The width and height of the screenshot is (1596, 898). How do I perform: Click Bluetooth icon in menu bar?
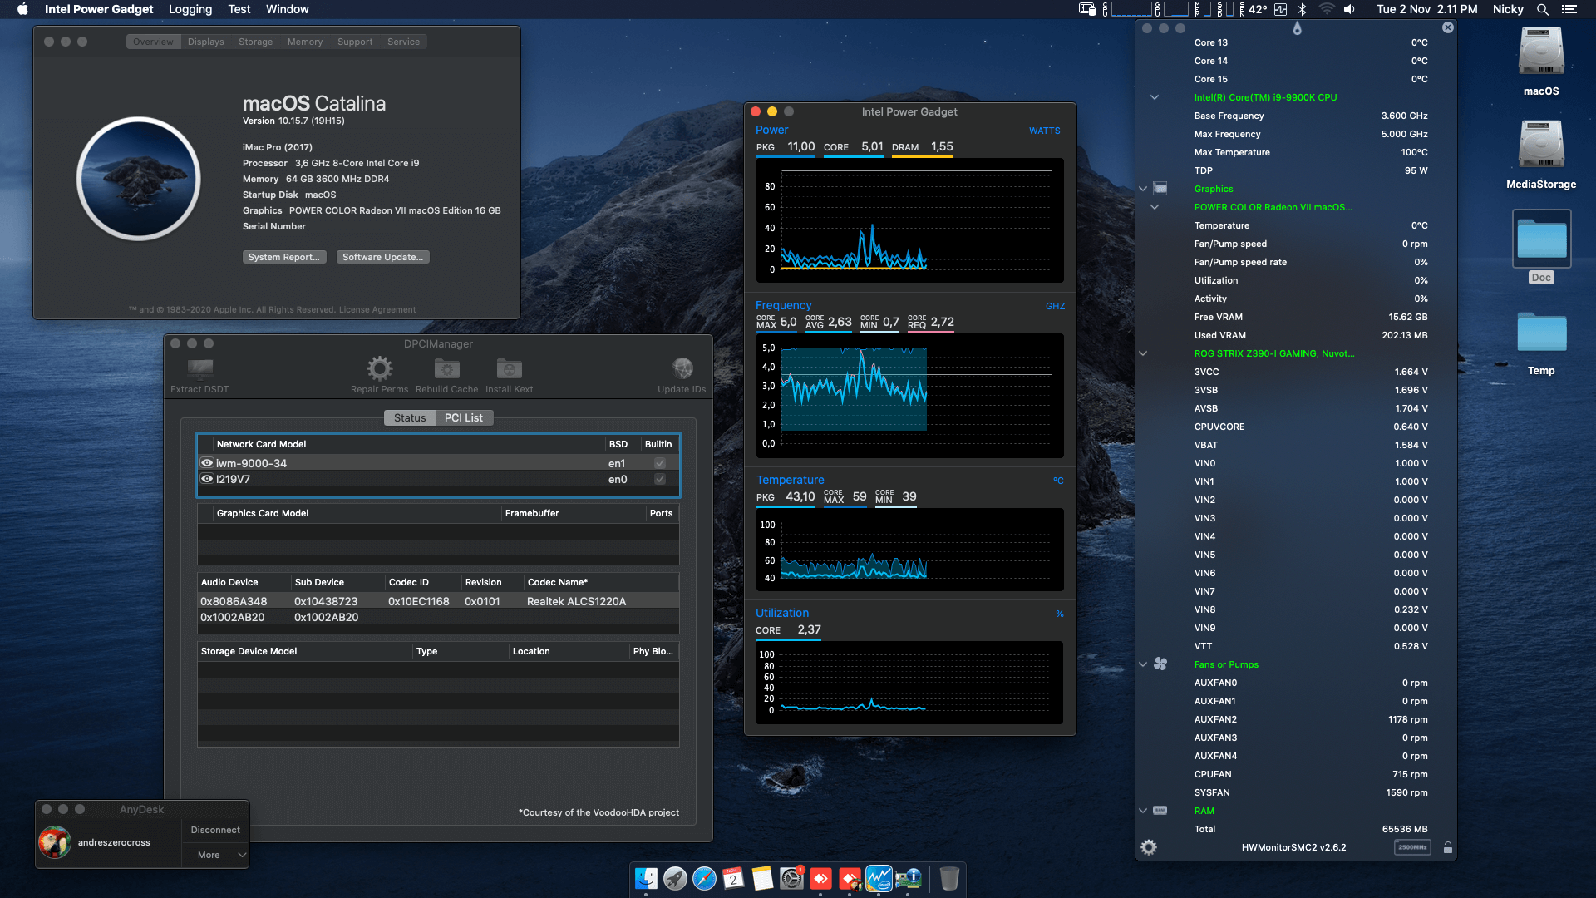point(1303,9)
